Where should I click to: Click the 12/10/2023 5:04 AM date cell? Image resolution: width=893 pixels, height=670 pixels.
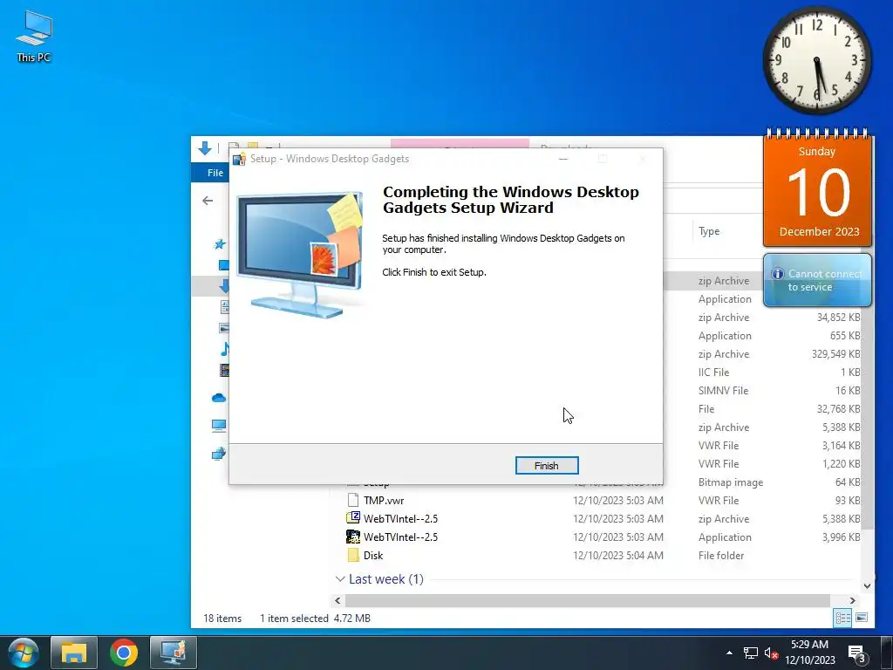(x=618, y=555)
